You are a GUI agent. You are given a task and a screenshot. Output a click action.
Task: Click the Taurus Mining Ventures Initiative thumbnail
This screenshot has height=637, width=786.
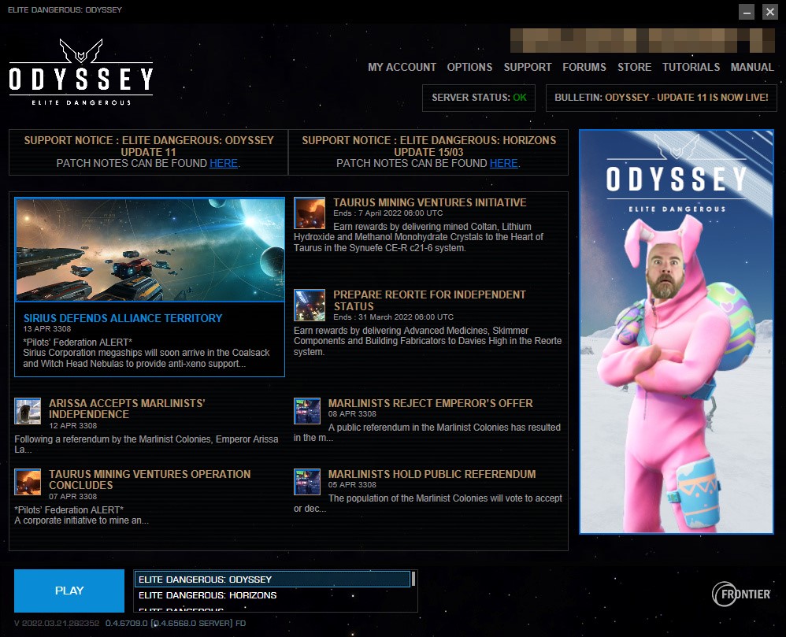310,213
